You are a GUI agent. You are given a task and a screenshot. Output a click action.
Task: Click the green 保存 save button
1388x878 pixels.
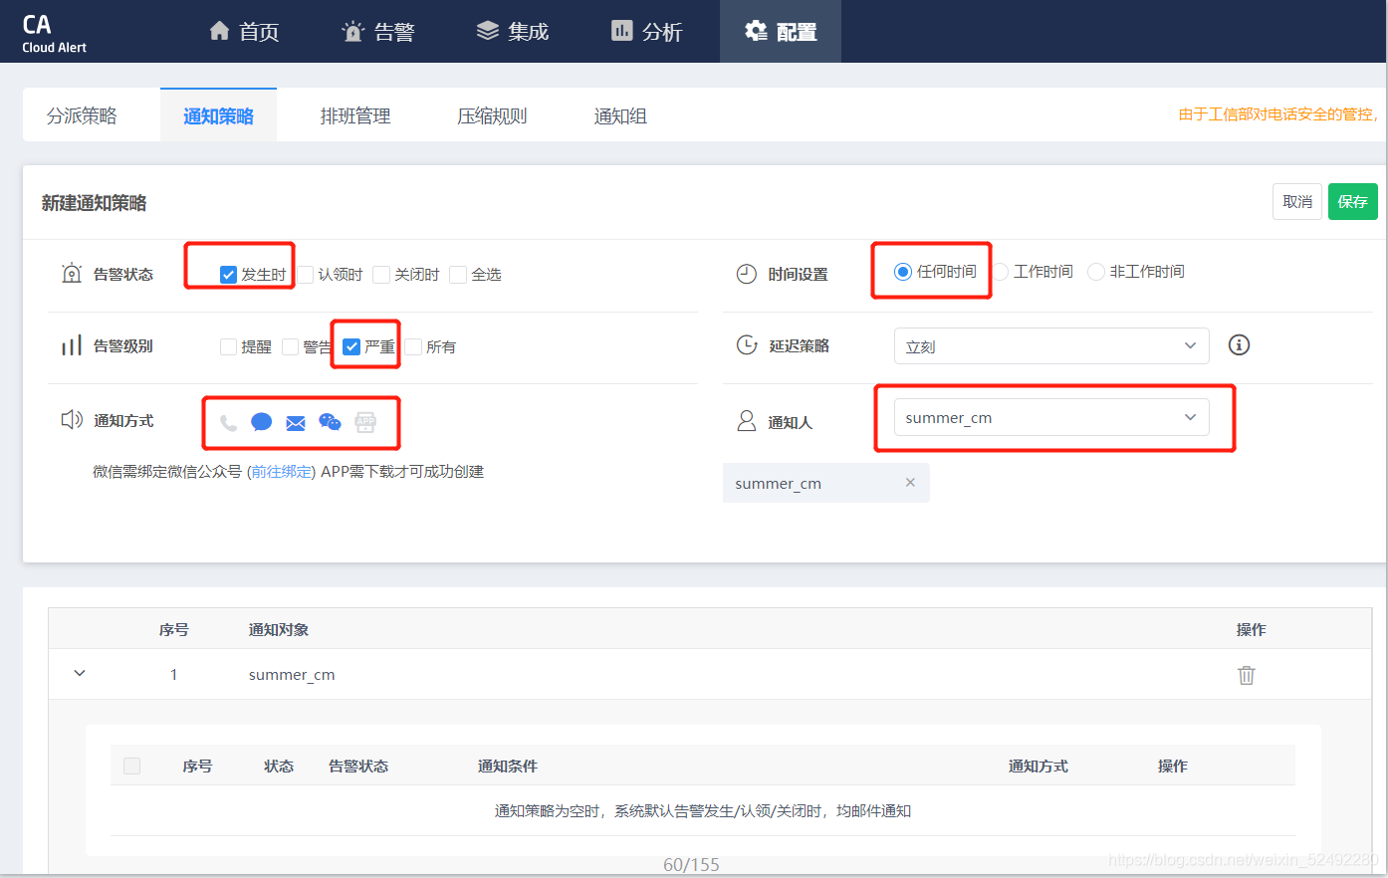pos(1353,201)
